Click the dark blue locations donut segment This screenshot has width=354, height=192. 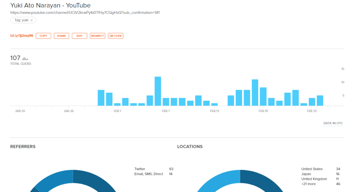pyautogui.click(x=263, y=180)
